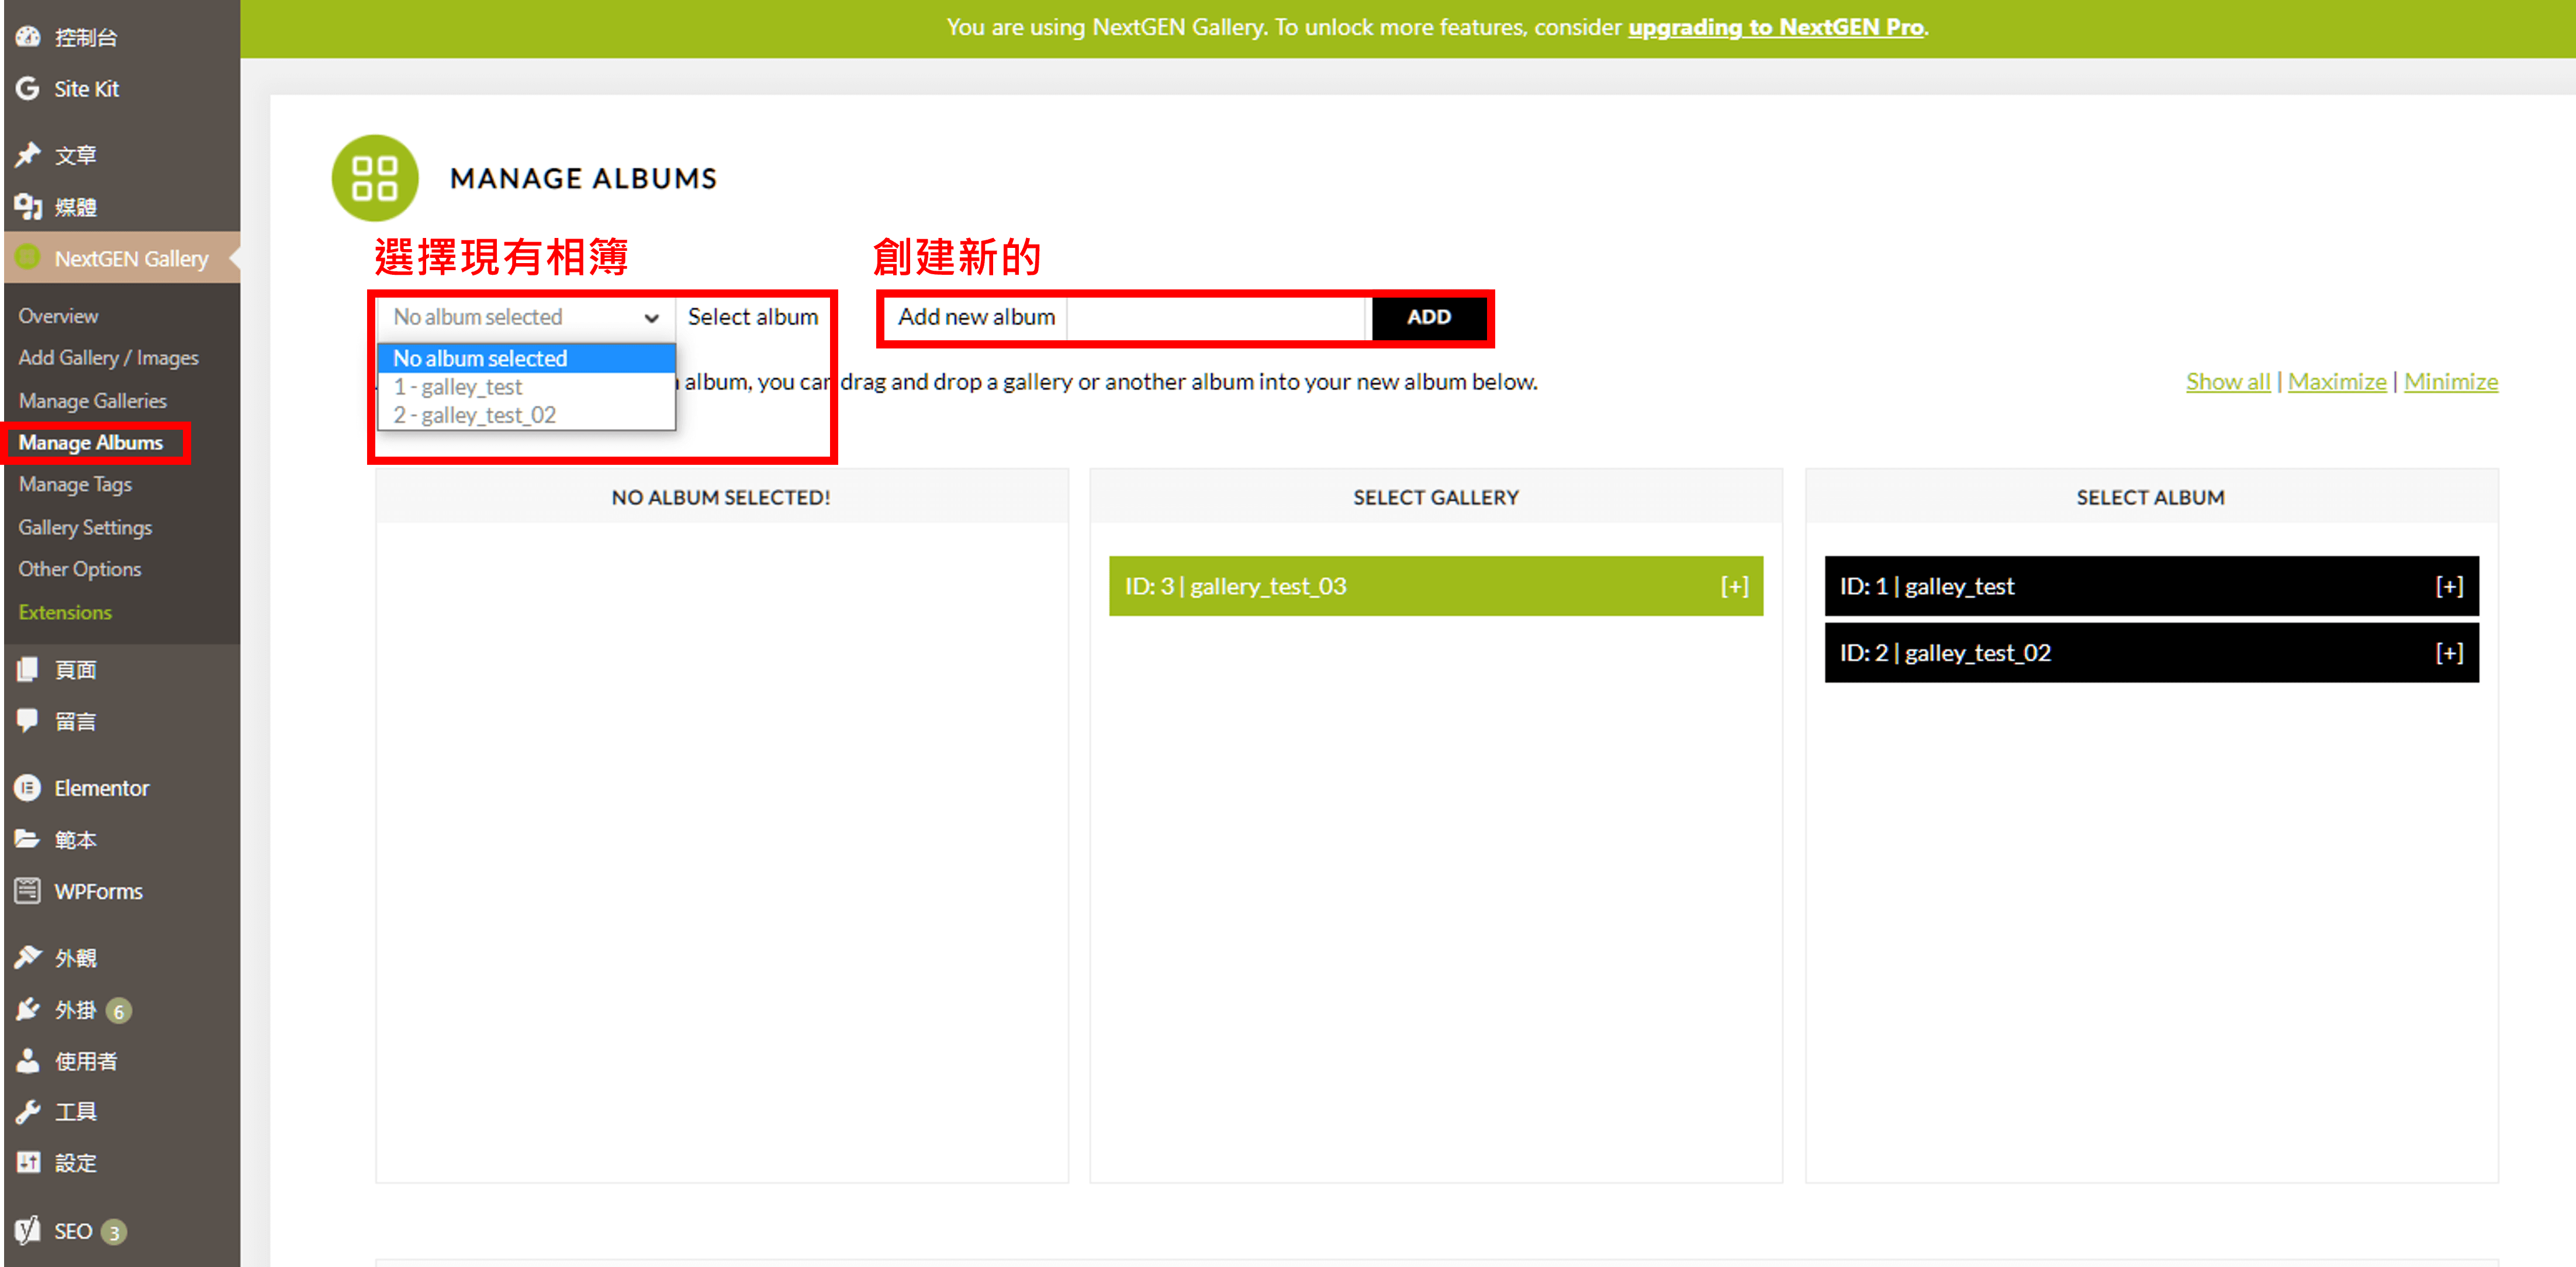Click the SEO Yoast icon
Image resolution: width=2576 pixels, height=1267 pixels.
tap(28, 1230)
